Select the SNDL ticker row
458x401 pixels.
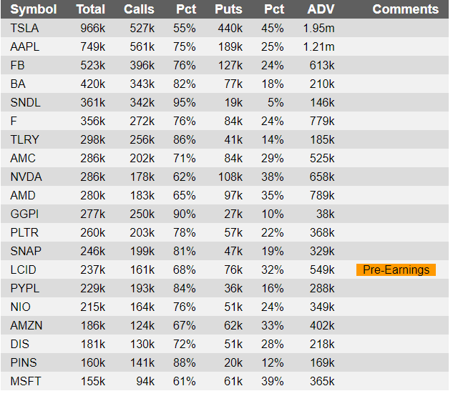[x=225, y=102]
